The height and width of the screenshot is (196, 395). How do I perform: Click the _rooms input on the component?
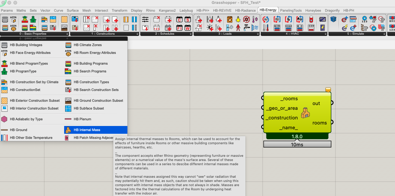(x=289, y=98)
